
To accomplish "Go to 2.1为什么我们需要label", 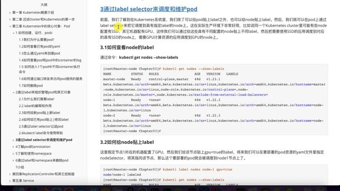I will [37, 99].
